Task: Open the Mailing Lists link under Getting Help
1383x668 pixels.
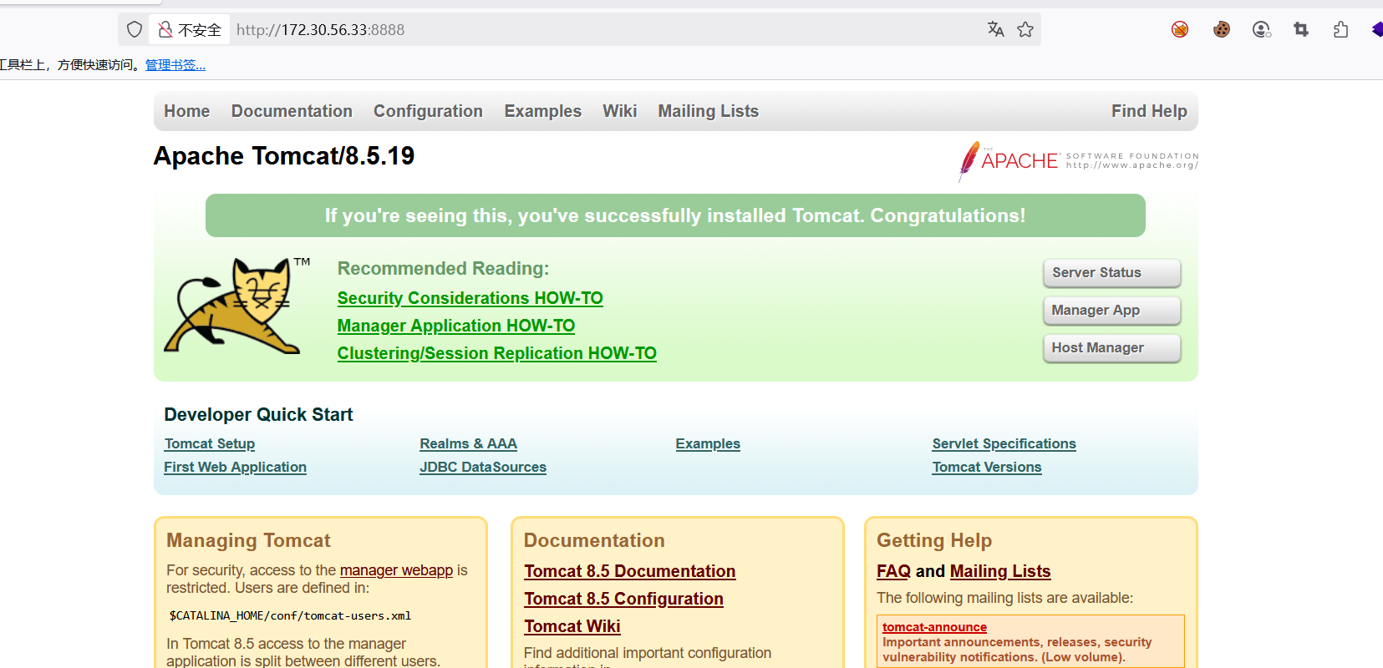Action: 1000,571
